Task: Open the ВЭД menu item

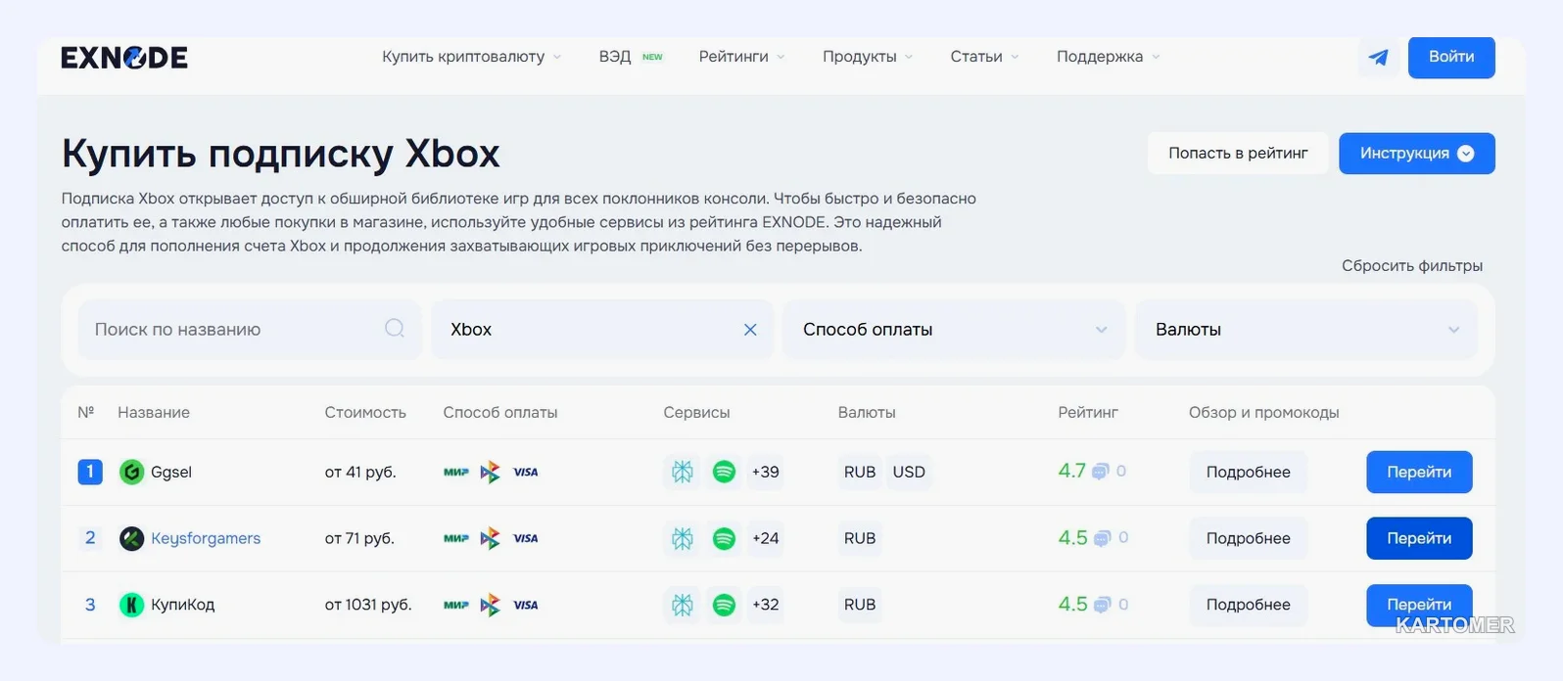Action: (x=630, y=57)
